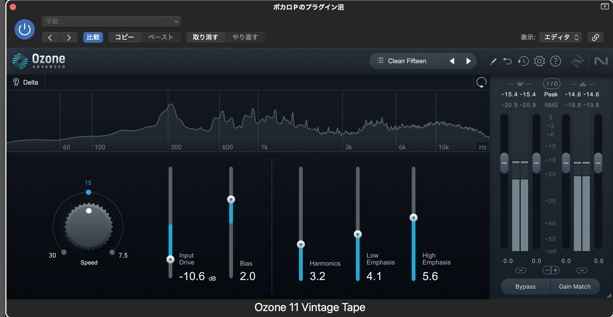This screenshot has width=613, height=317.
Task: Go to the previous setting arrow
Action: [x=50, y=37]
